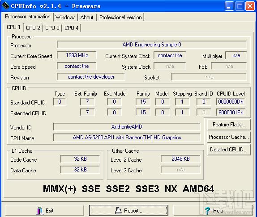Open the Professional version tab
Screen dimensions: 257x217
coord(120,17)
